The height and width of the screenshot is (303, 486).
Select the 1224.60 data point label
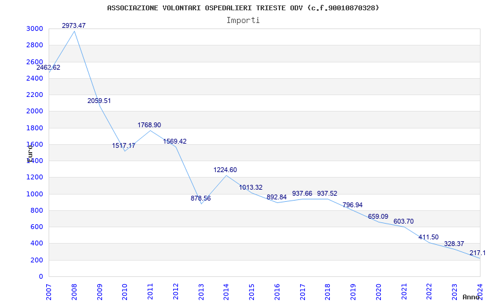click(x=225, y=170)
